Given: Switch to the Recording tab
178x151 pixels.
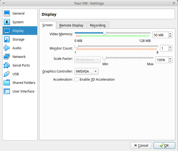Looking at the screenshot, I should 98,25.
